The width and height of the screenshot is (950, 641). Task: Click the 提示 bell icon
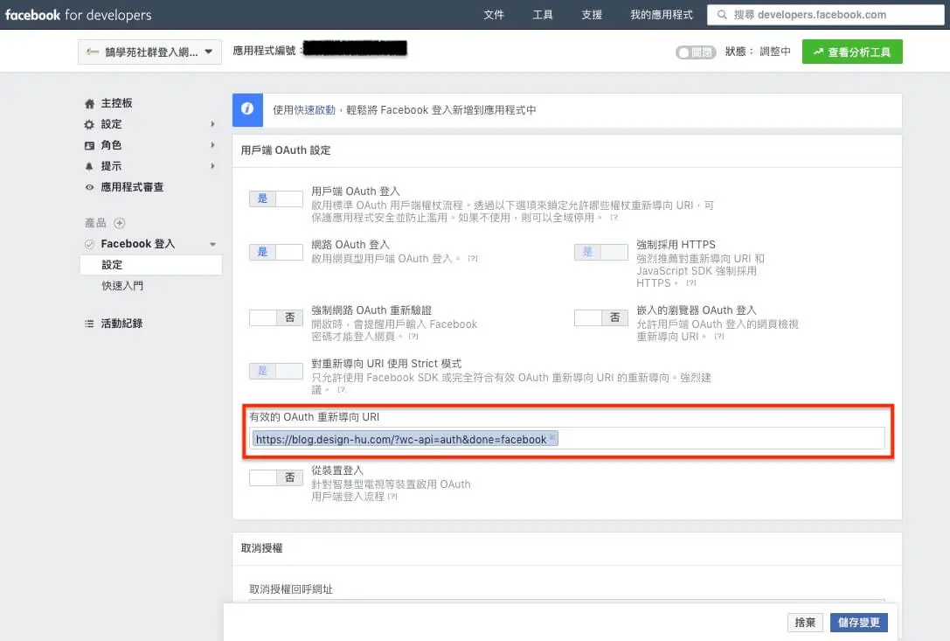(x=90, y=166)
